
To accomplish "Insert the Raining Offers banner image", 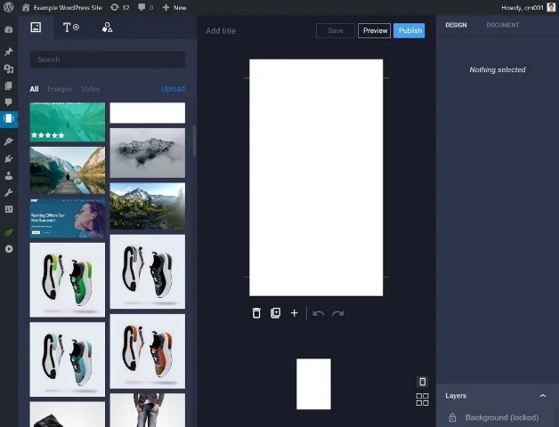I will tap(68, 218).
